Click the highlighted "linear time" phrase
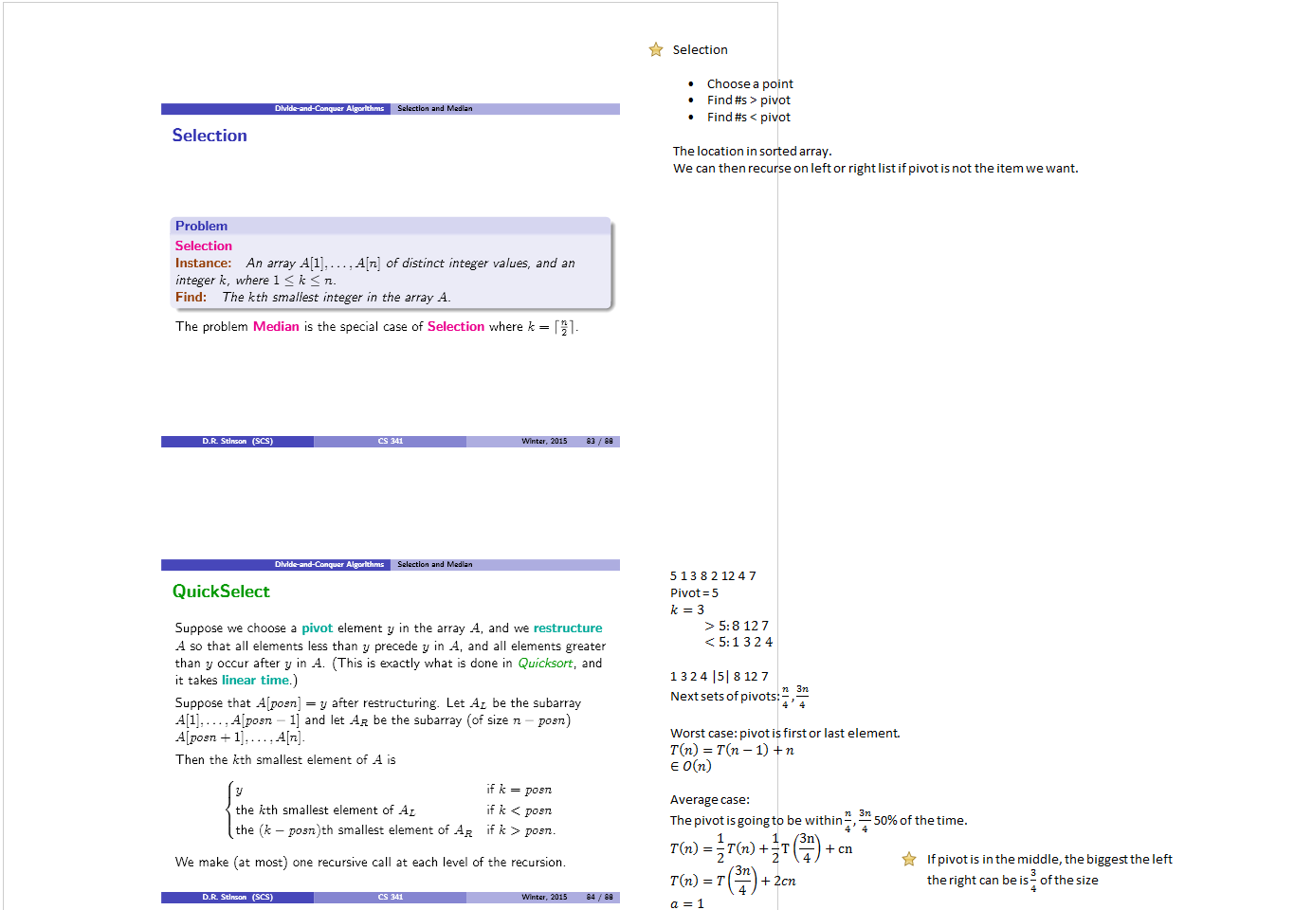 click(255, 681)
